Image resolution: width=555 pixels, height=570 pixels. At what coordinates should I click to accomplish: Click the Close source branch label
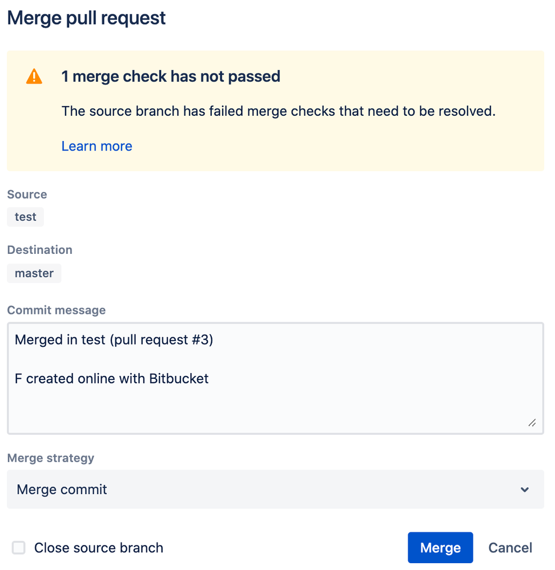coord(98,548)
